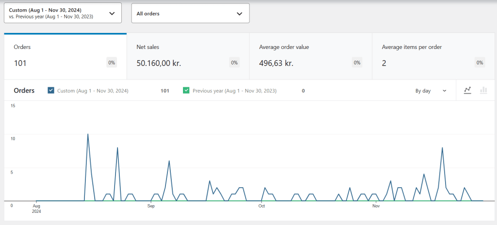Expand the By day interval dropdown

click(x=431, y=91)
